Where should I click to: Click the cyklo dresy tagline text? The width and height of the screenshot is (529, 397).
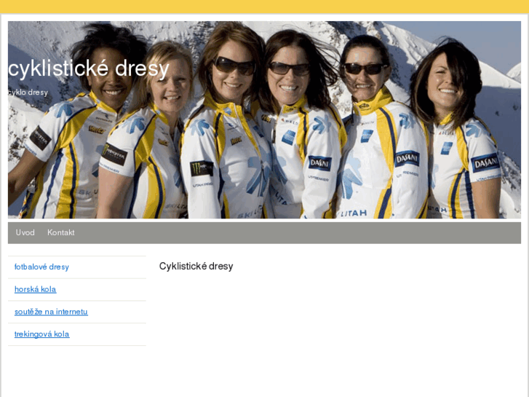(28, 93)
